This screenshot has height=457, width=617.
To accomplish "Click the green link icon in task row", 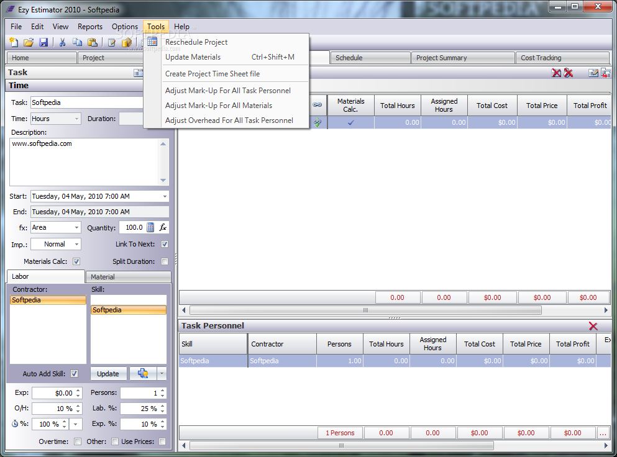I will tap(317, 123).
